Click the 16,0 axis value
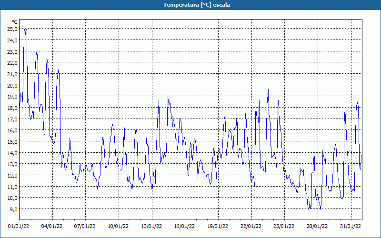The image size is (381, 238). click(x=12, y=130)
